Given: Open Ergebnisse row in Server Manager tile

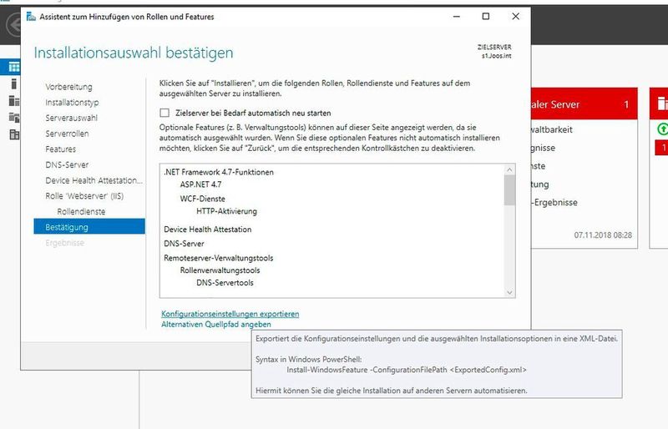Looking at the screenshot, I should tap(554, 202).
